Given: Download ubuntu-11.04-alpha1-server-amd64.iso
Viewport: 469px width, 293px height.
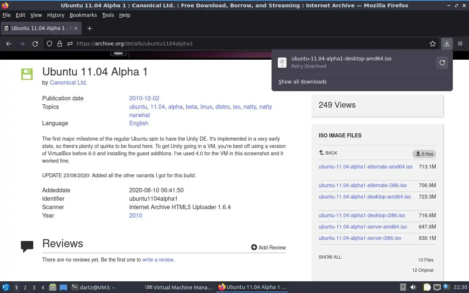Looking at the screenshot, I should (x=363, y=227).
